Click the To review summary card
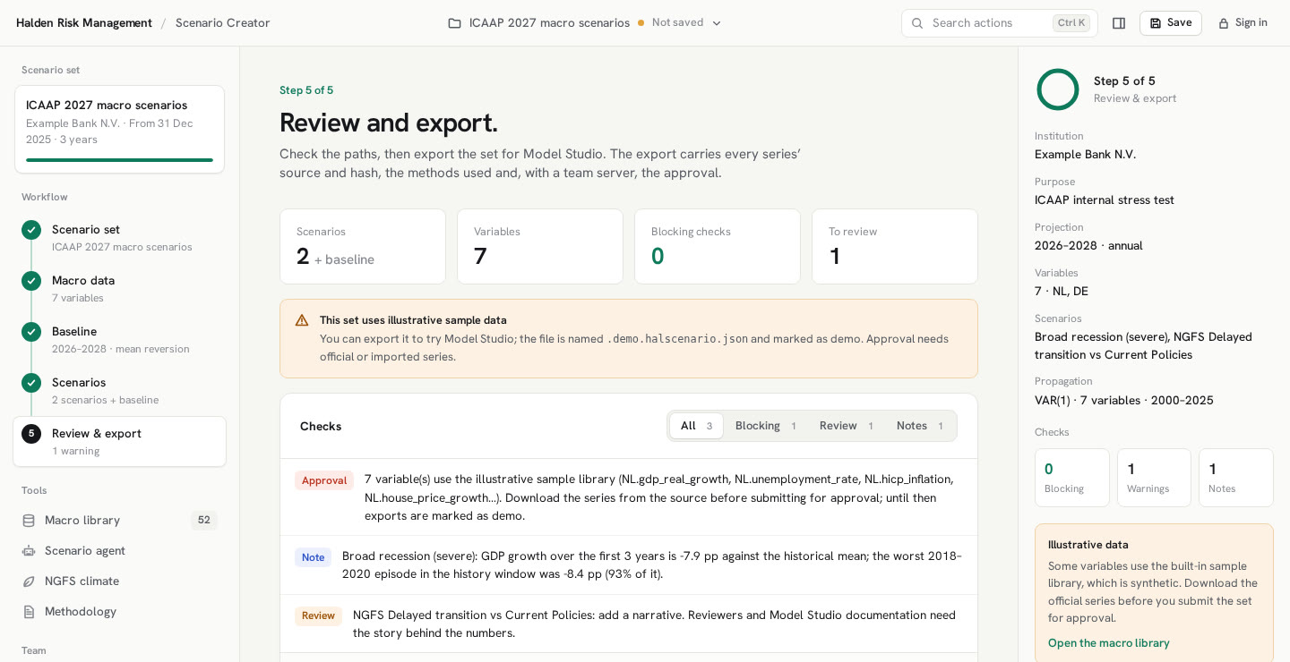Image resolution: width=1290 pixels, height=662 pixels. pyautogui.click(x=895, y=247)
